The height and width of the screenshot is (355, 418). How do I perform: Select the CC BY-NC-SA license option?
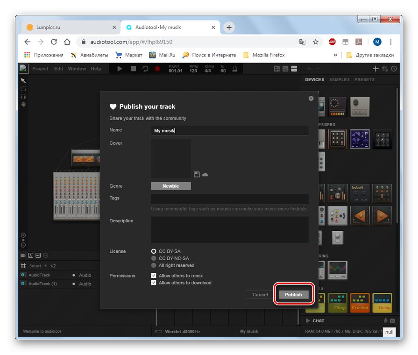click(x=154, y=258)
